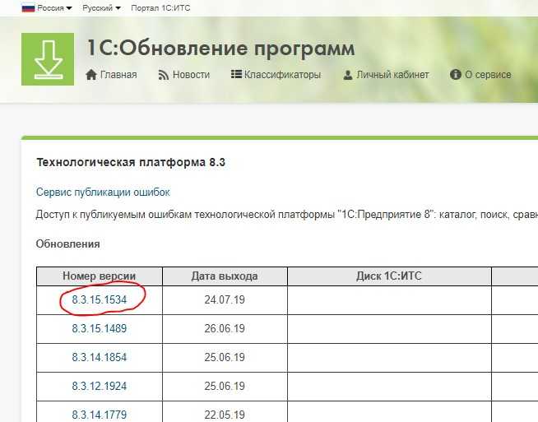Open the О сервисе menu item
This screenshot has width=538, height=422.
488,75
